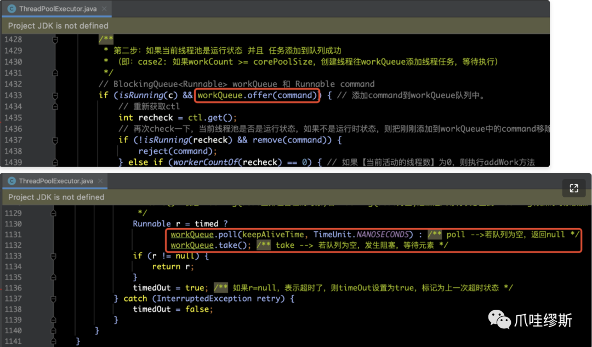Click the fullscreen expand icon on the bottom panel
This screenshot has width=592, height=347.
pyautogui.click(x=573, y=188)
